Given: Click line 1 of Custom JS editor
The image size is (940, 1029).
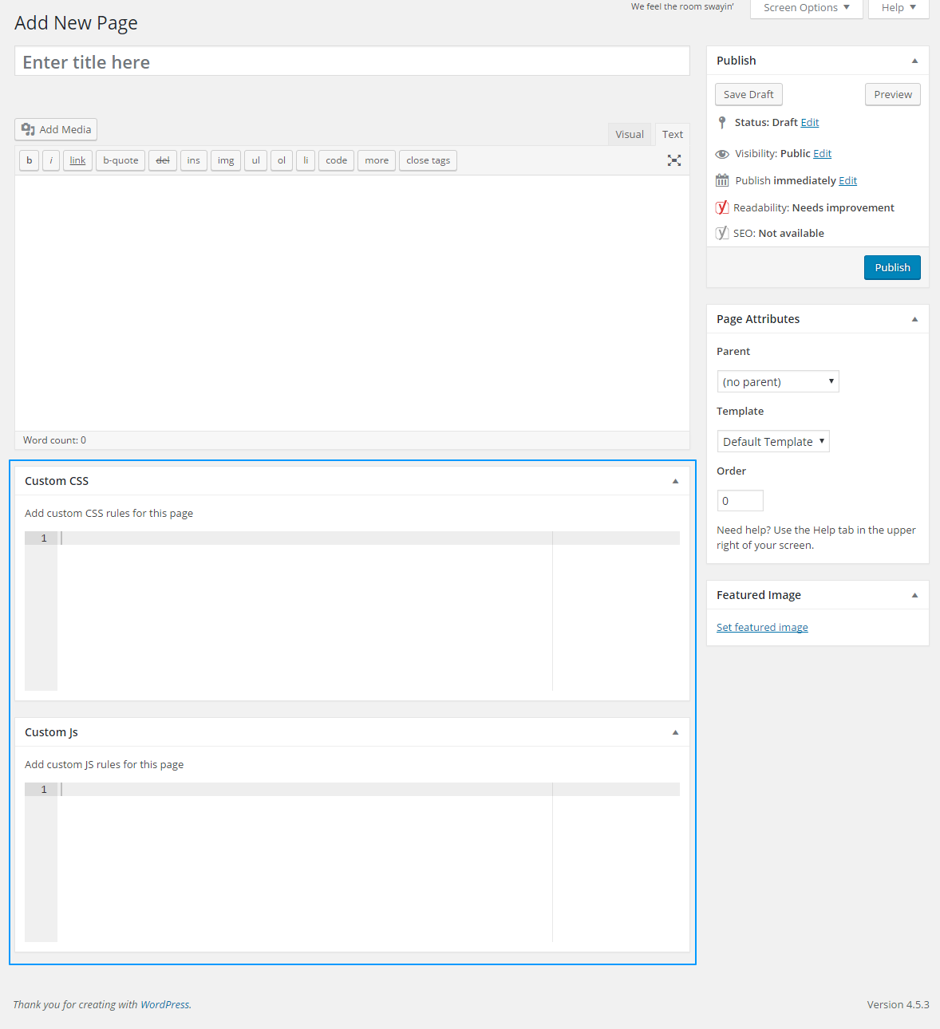Looking at the screenshot, I should pyautogui.click(x=370, y=790).
